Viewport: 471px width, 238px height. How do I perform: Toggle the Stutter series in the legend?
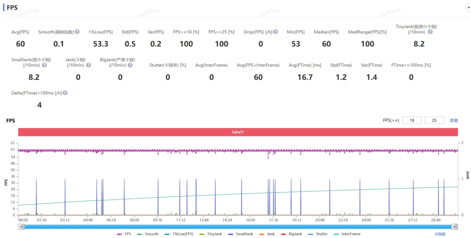[x=319, y=234]
